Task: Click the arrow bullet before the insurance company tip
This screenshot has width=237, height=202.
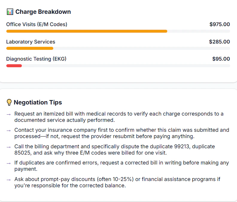Action: click(x=9, y=131)
